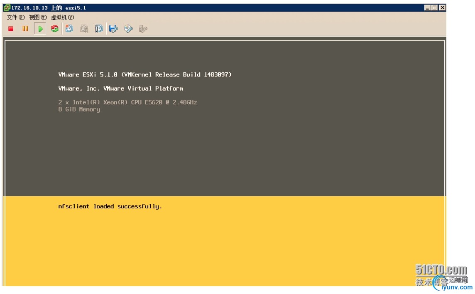475x294 pixels.
Task: Maximize the esxi5.1 console window
Action: coord(435,7)
